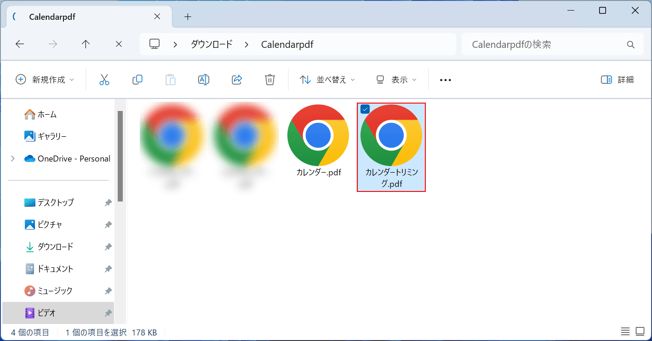This screenshot has height=341, width=652.
Task: Stop loading with the X button
Action: tap(119, 44)
